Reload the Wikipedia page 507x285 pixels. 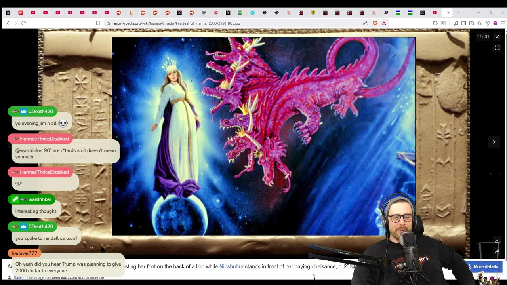[x=24, y=23]
